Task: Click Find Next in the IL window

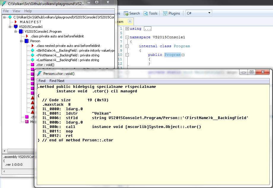Action: [x=57, y=81]
